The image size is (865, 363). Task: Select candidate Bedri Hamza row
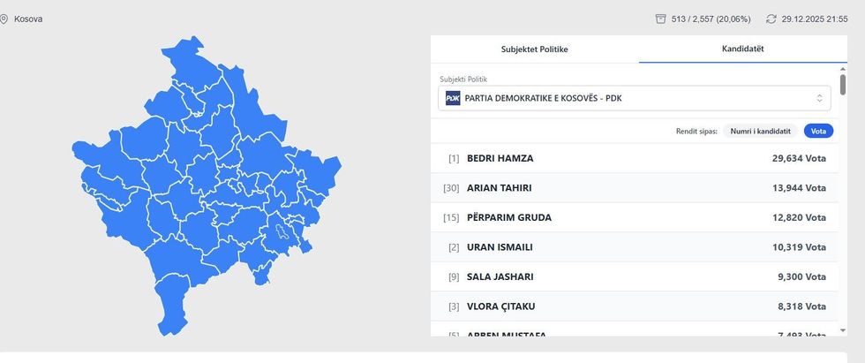[x=636, y=158]
